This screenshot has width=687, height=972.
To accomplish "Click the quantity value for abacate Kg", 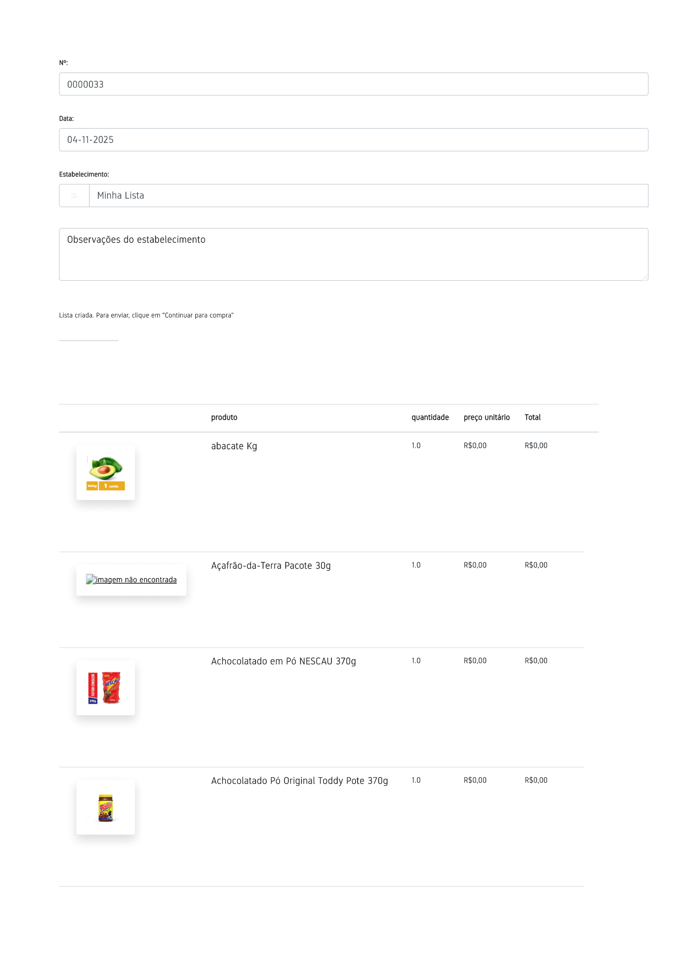I will coord(416,445).
